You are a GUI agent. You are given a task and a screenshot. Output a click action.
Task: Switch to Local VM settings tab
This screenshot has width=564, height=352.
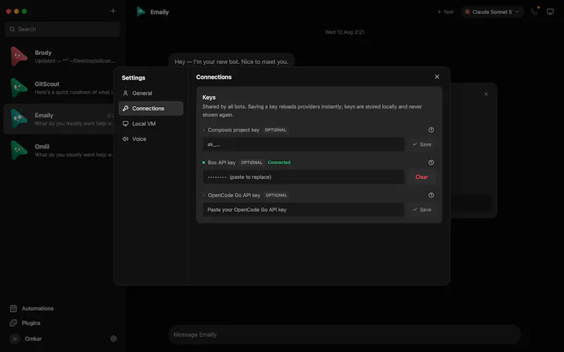[151, 124]
